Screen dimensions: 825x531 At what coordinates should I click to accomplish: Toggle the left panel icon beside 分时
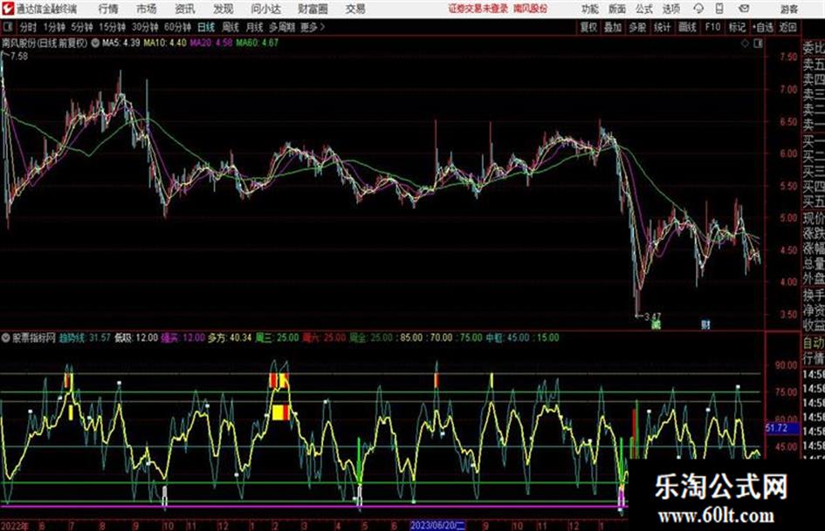point(7,27)
